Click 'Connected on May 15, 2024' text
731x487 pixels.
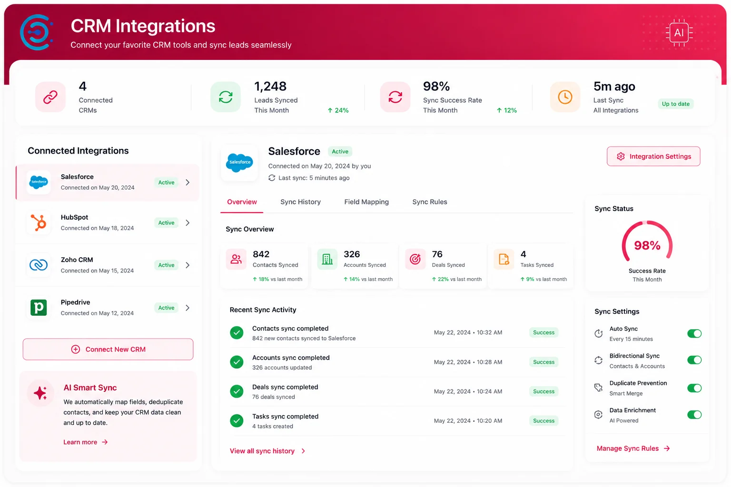(x=97, y=271)
